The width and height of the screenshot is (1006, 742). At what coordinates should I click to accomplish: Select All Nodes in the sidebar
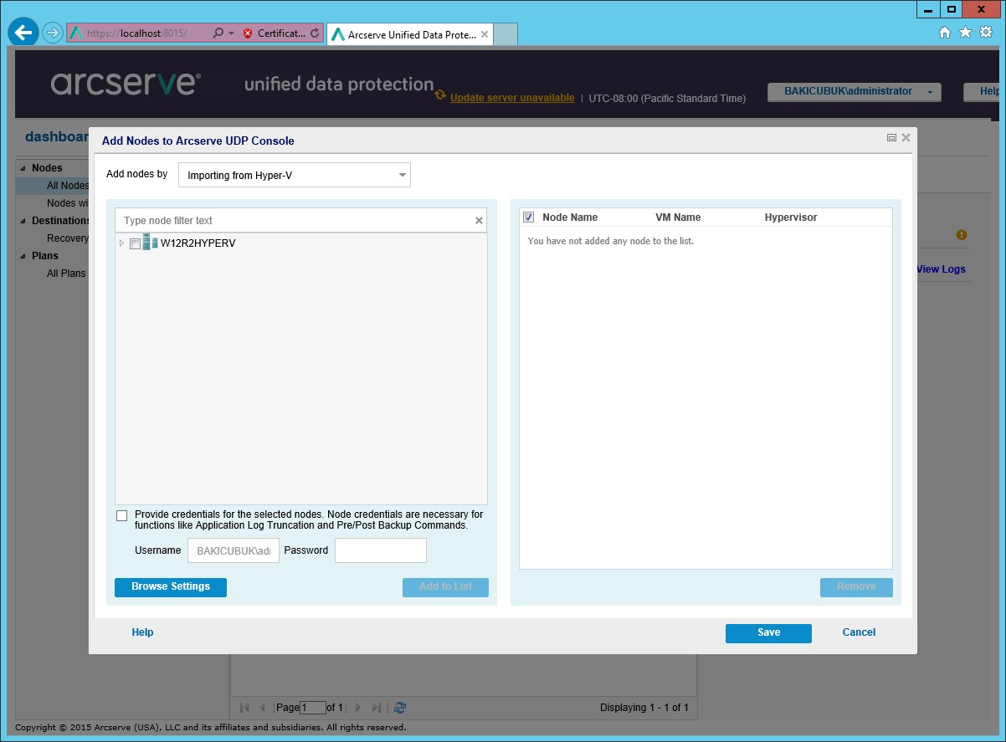(67, 186)
